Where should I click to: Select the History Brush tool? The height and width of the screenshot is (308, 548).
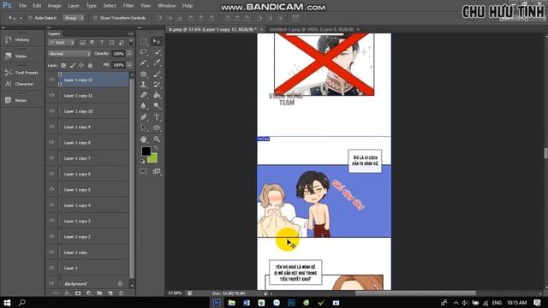(x=157, y=85)
